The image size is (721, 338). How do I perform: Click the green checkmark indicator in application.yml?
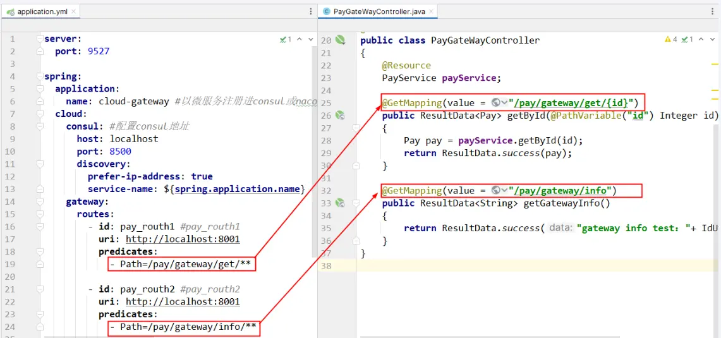click(286, 39)
